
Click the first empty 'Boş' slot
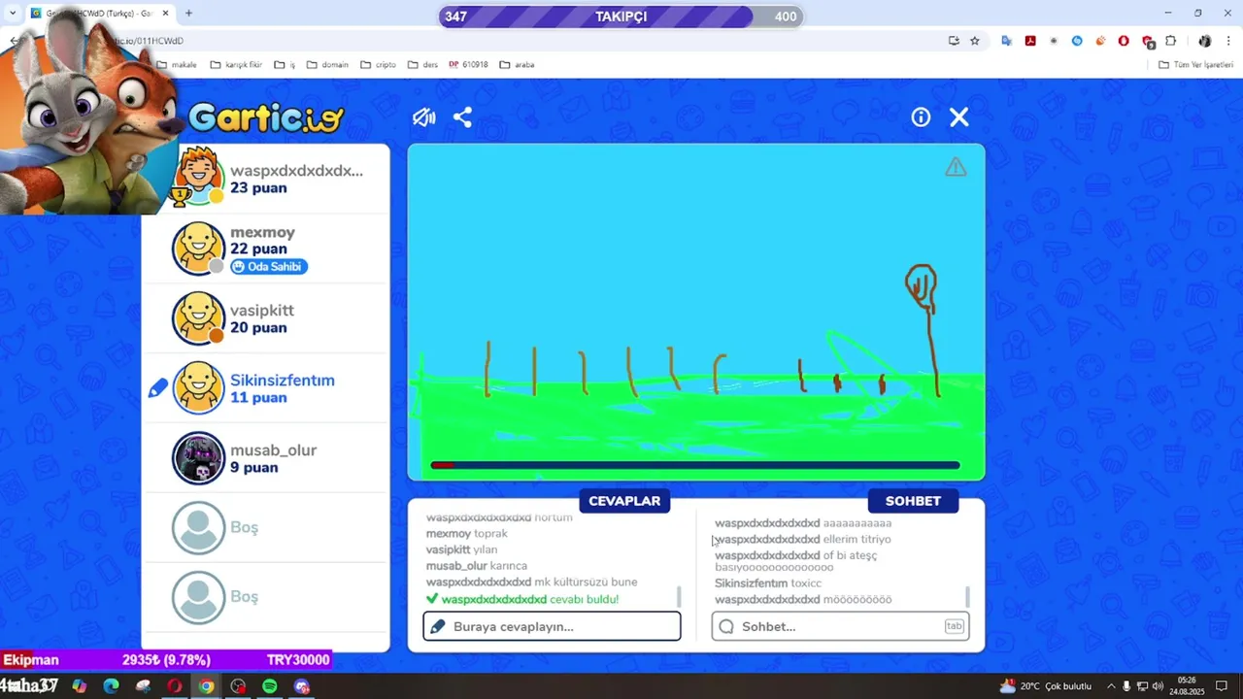pyautogui.click(x=265, y=527)
